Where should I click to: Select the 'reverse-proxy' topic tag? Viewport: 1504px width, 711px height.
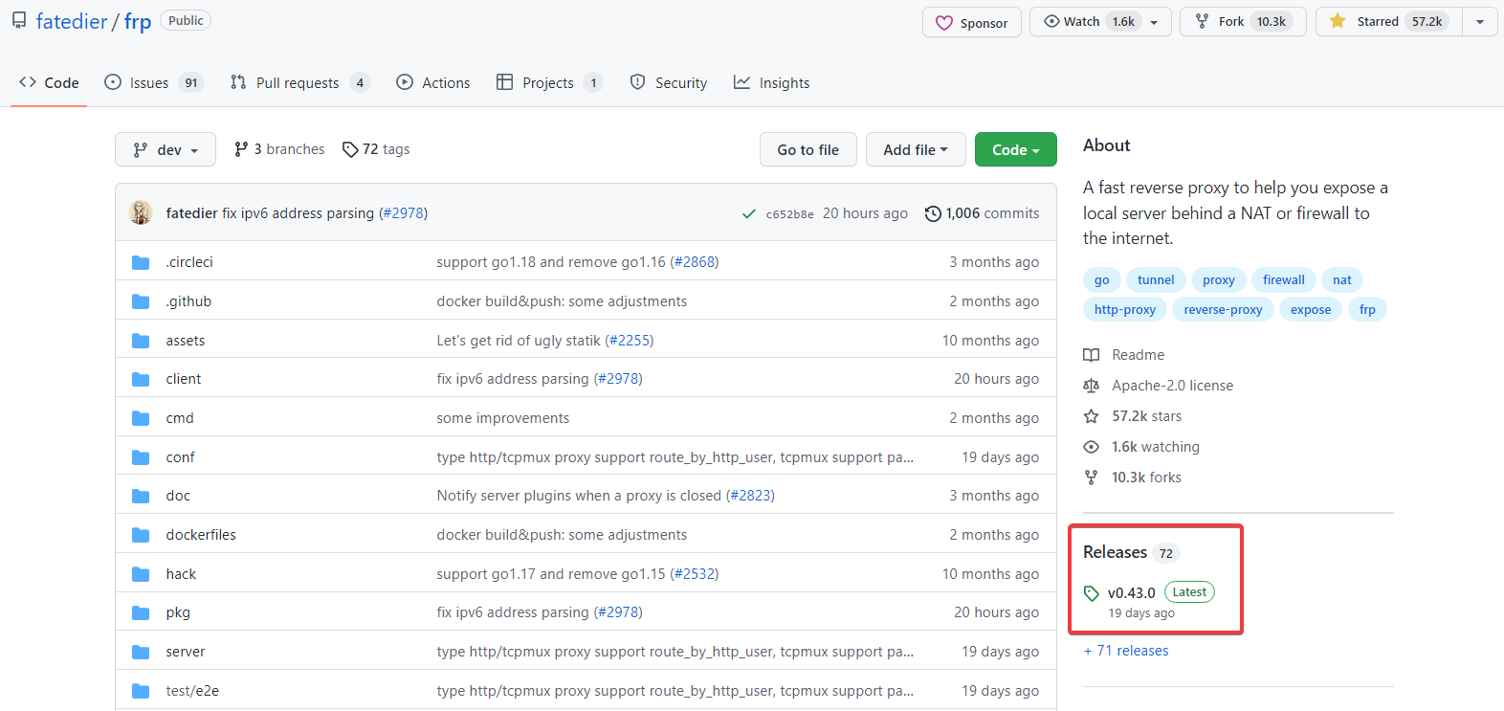[1223, 310]
